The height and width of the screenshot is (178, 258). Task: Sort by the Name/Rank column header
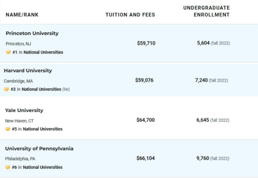(x=22, y=15)
